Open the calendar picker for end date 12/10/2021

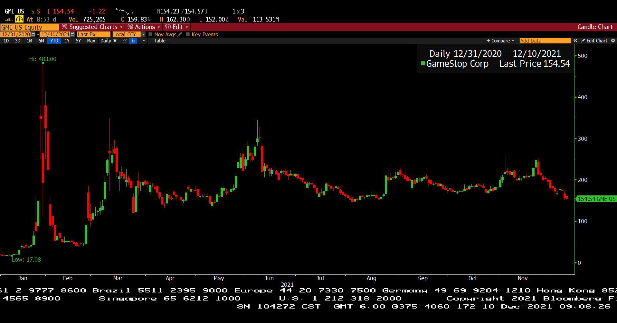coord(72,34)
